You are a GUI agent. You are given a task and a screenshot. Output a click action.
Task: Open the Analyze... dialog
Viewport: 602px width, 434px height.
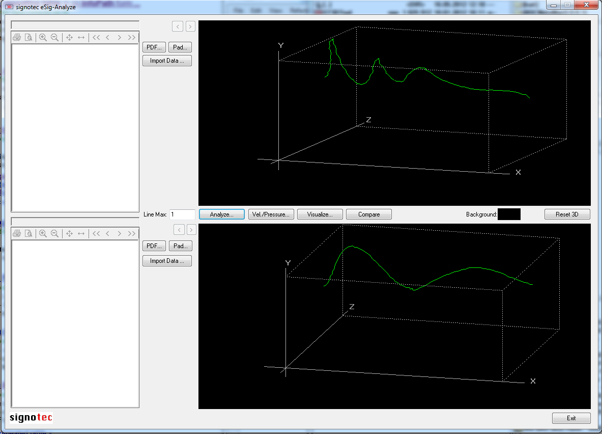[221, 214]
